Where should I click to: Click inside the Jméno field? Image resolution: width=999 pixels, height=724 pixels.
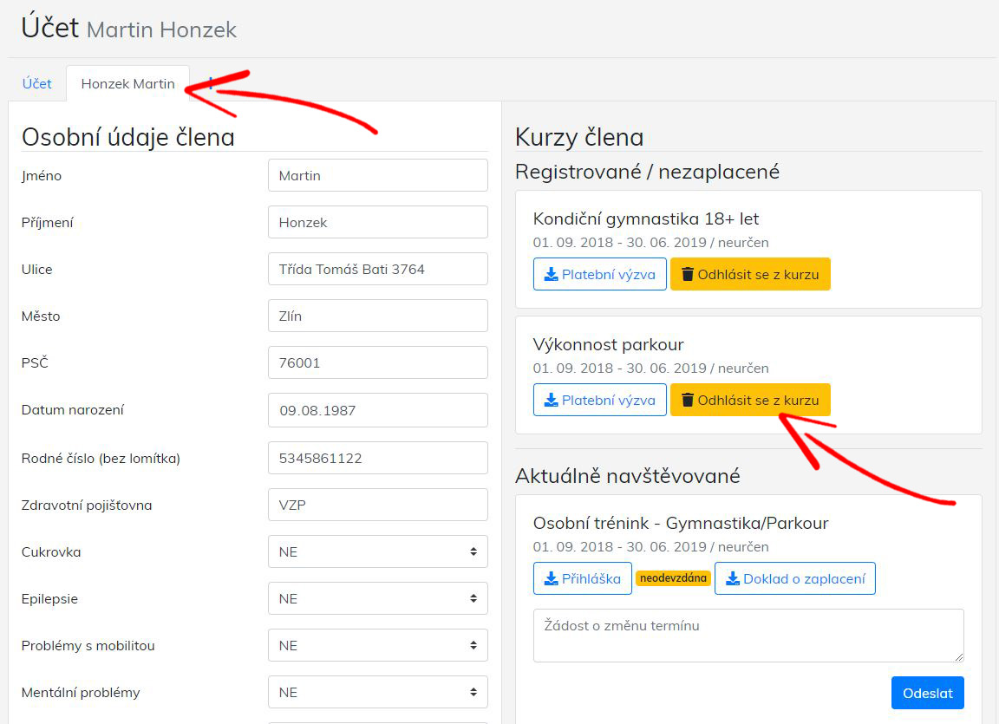tap(377, 176)
